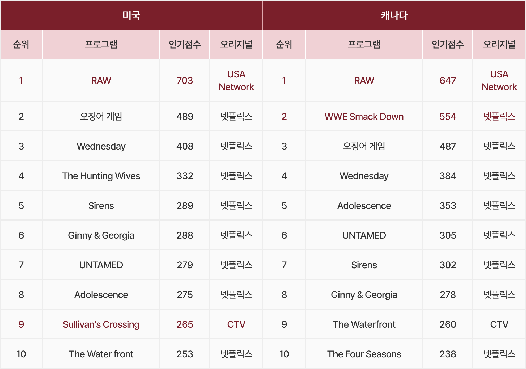Click the 554 popularity score

coord(448,117)
